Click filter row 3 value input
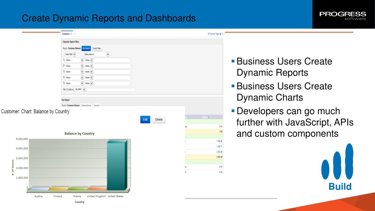The height and width of the screenshot is (211, 375). tap(112, 71)
